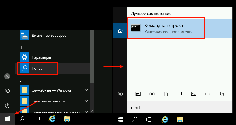The width and height of the screenshot is (236, 125).
Task: Open Параметры from the Start app list
Action: 41,57
